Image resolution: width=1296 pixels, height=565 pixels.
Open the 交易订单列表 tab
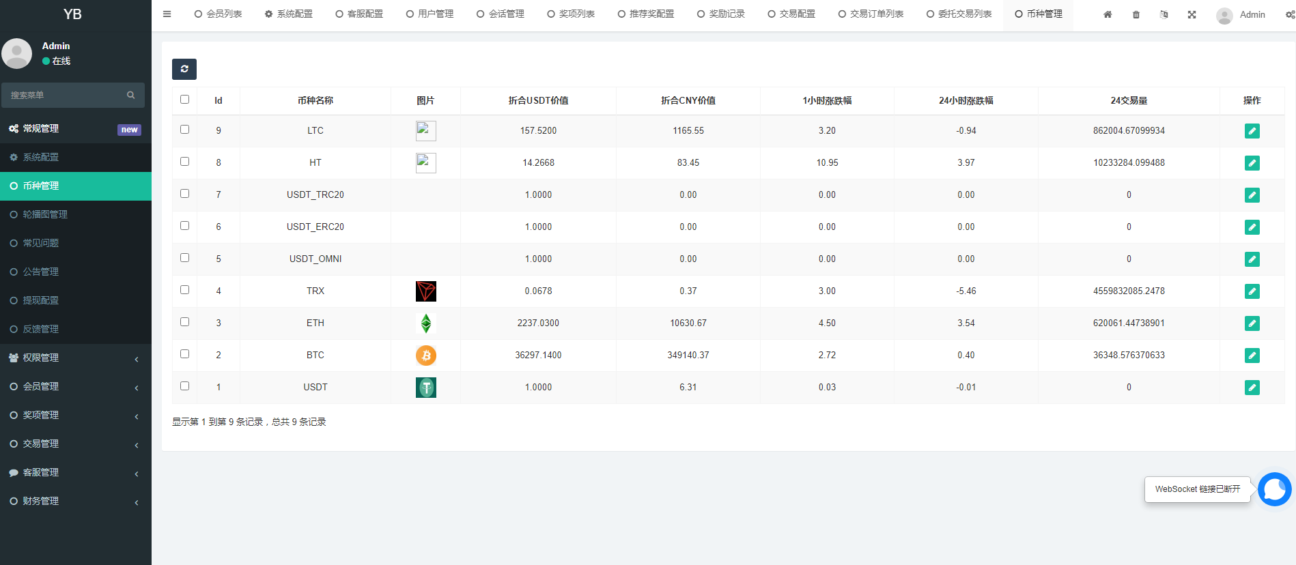(871, 14)
